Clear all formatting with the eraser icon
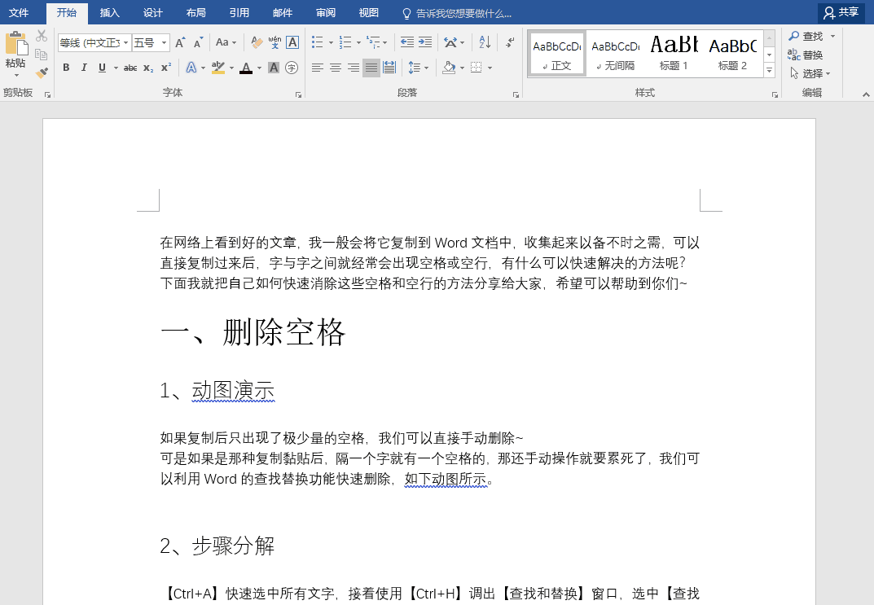The image size is (874, 605). [x=257, y=42]
